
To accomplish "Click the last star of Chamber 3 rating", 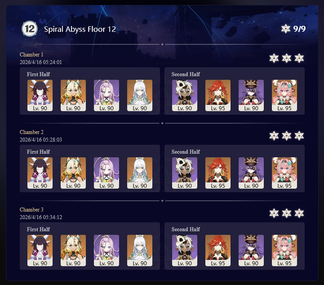I will (x=299, y=213).
